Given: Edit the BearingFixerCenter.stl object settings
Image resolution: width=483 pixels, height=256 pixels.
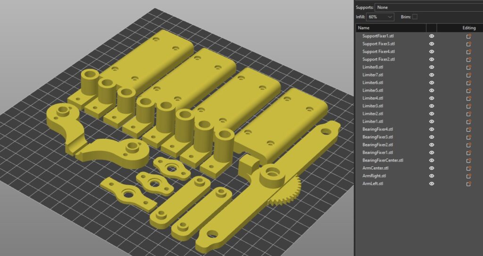Looking at the screenshot, I should 468,160.
